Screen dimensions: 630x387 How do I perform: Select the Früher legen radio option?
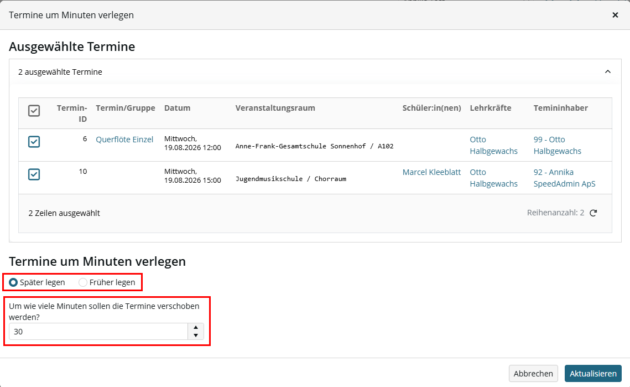pos(83,282)
